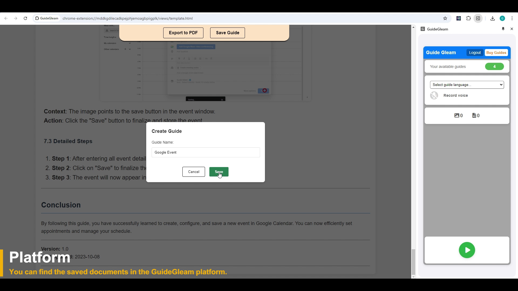Viewport: 518px width, 291px height.
Task: Open the Extensions puzzle icon
Action: tap(468, 18)
